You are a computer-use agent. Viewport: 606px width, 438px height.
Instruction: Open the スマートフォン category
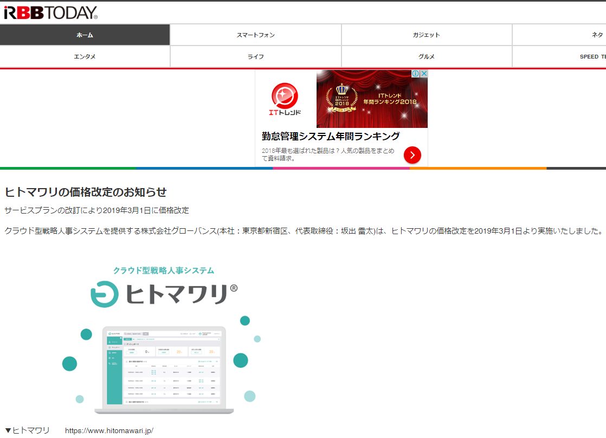pyautogui.click(x=256, y=35)
